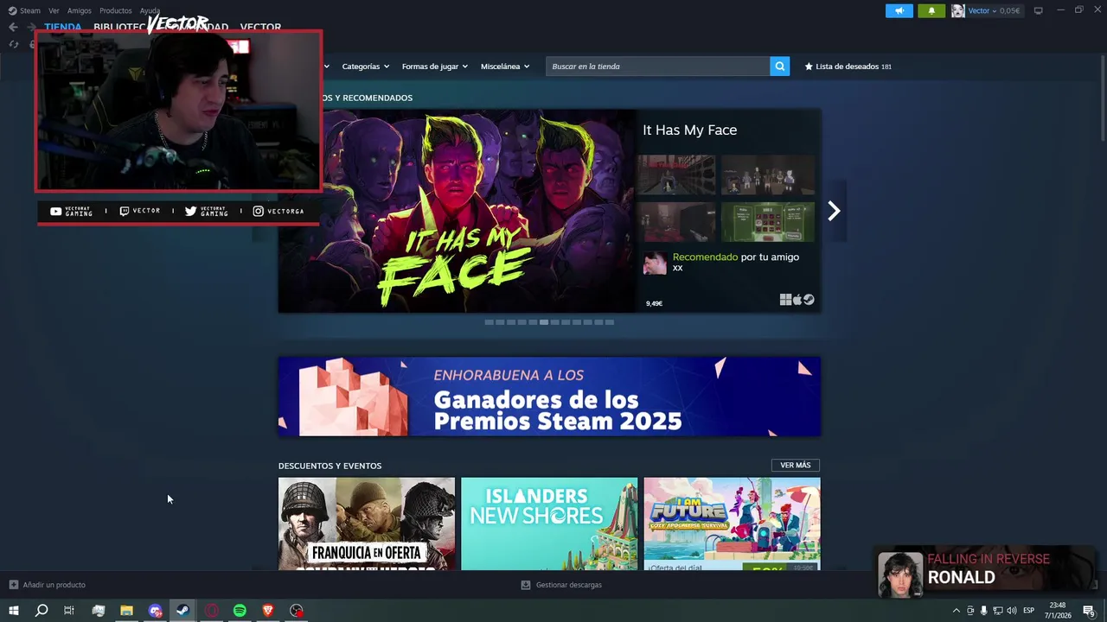Open Islanders New Shores card
The image size is (1107, 622).
click(x=549, y=524)
